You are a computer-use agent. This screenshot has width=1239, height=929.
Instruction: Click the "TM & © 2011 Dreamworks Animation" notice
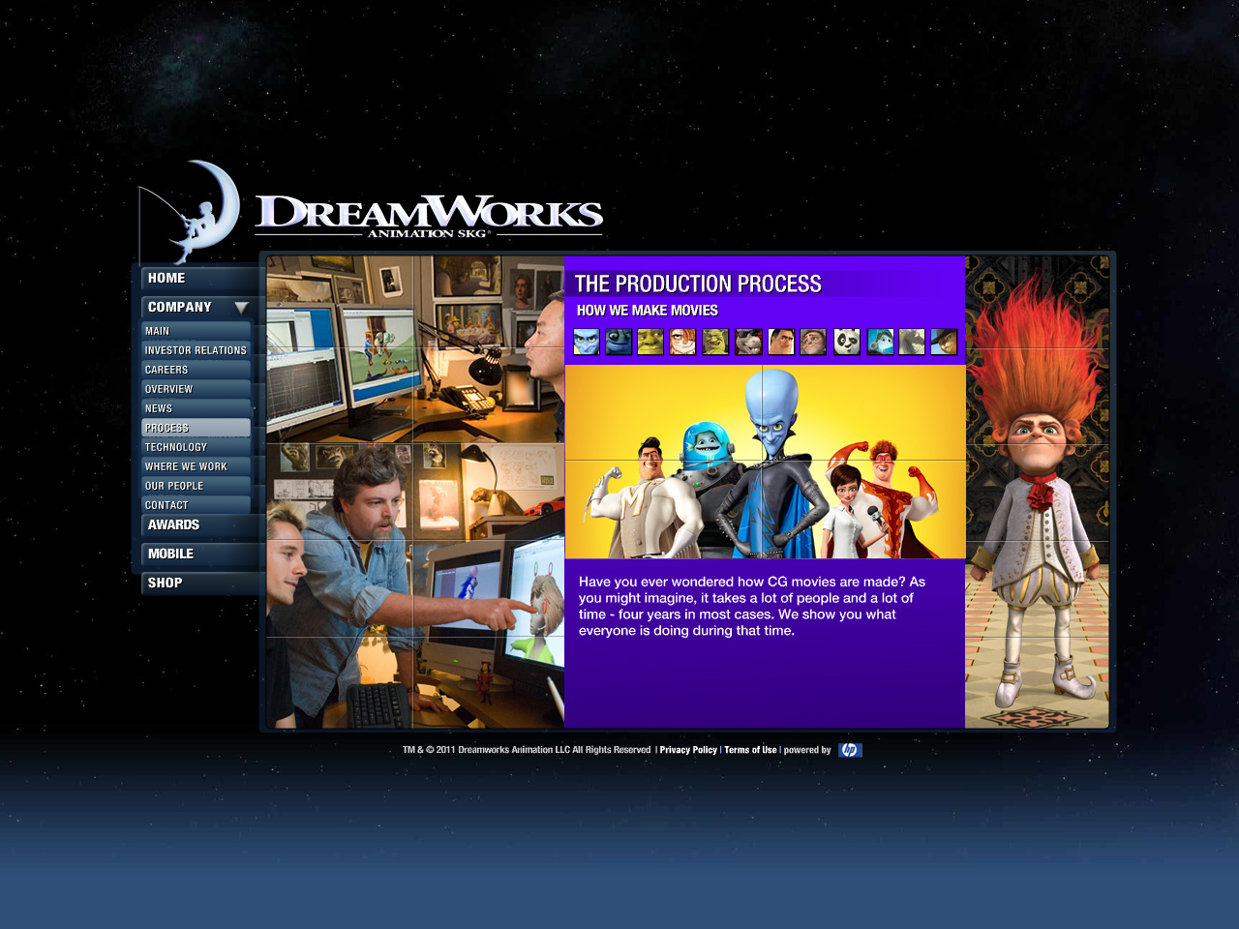(527, 750)
